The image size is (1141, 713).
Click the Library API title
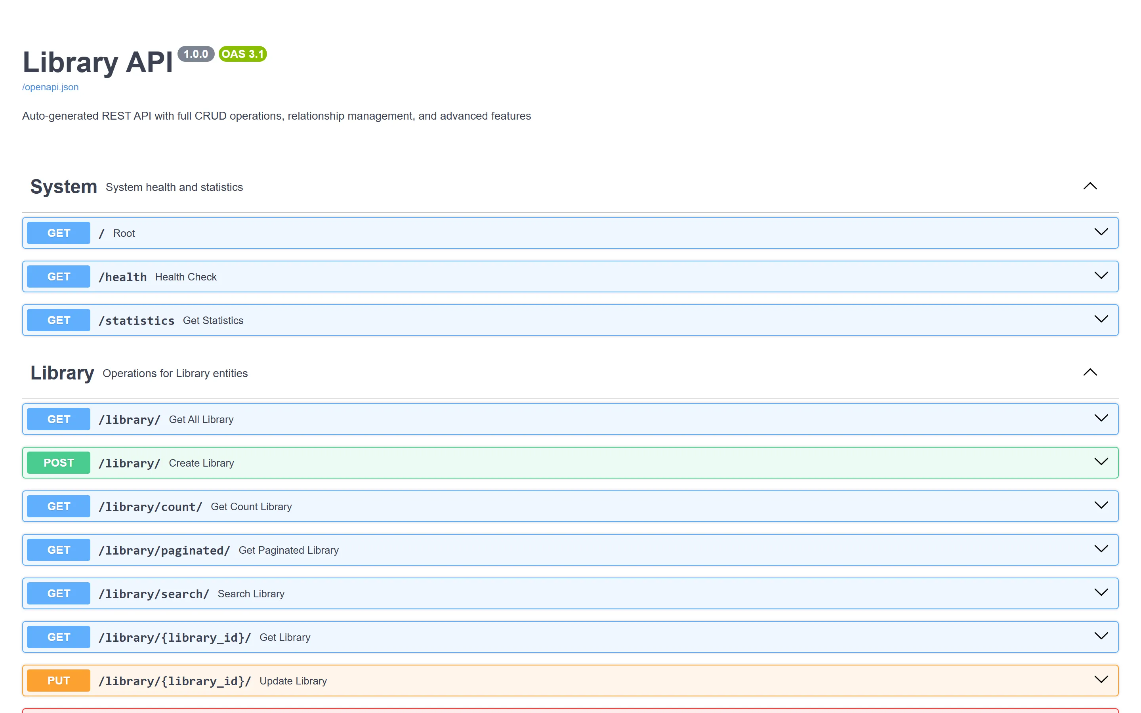(98, 62)
